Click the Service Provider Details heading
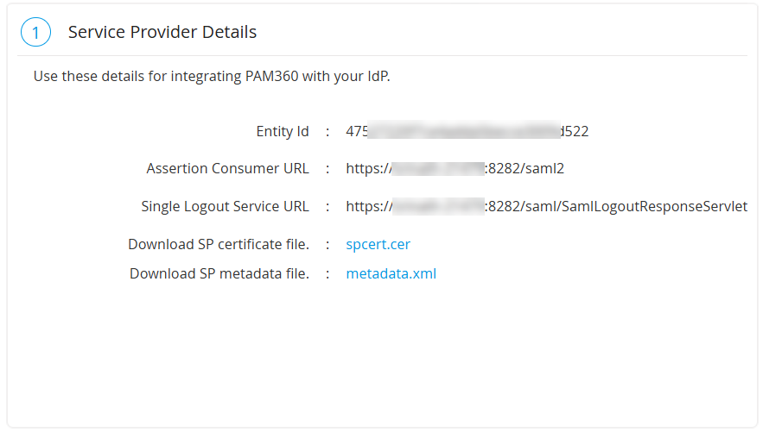Viewport: 763px width, 432px height. (x=162, y=33)
